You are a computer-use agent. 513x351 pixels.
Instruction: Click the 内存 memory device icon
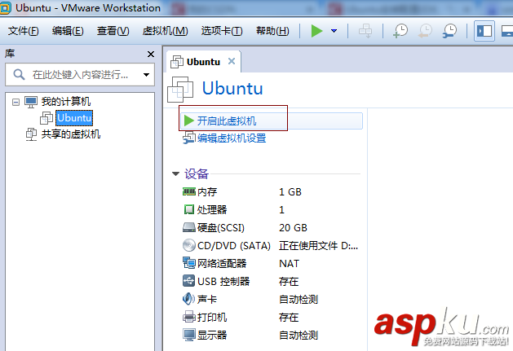188,191
